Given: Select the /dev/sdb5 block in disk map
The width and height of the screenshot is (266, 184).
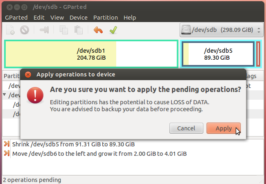Looking at the screenshot, I should pyautogui.click(x=218, y=54).
